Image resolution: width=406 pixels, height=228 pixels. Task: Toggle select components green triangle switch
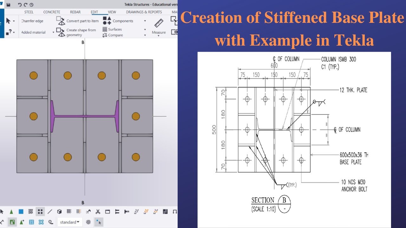[x=11, y=212]
